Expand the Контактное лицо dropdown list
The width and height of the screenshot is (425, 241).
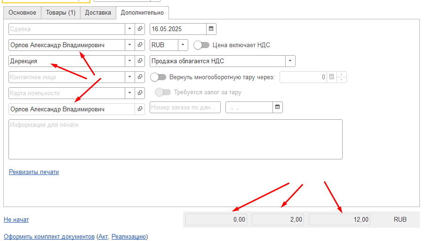130,77
